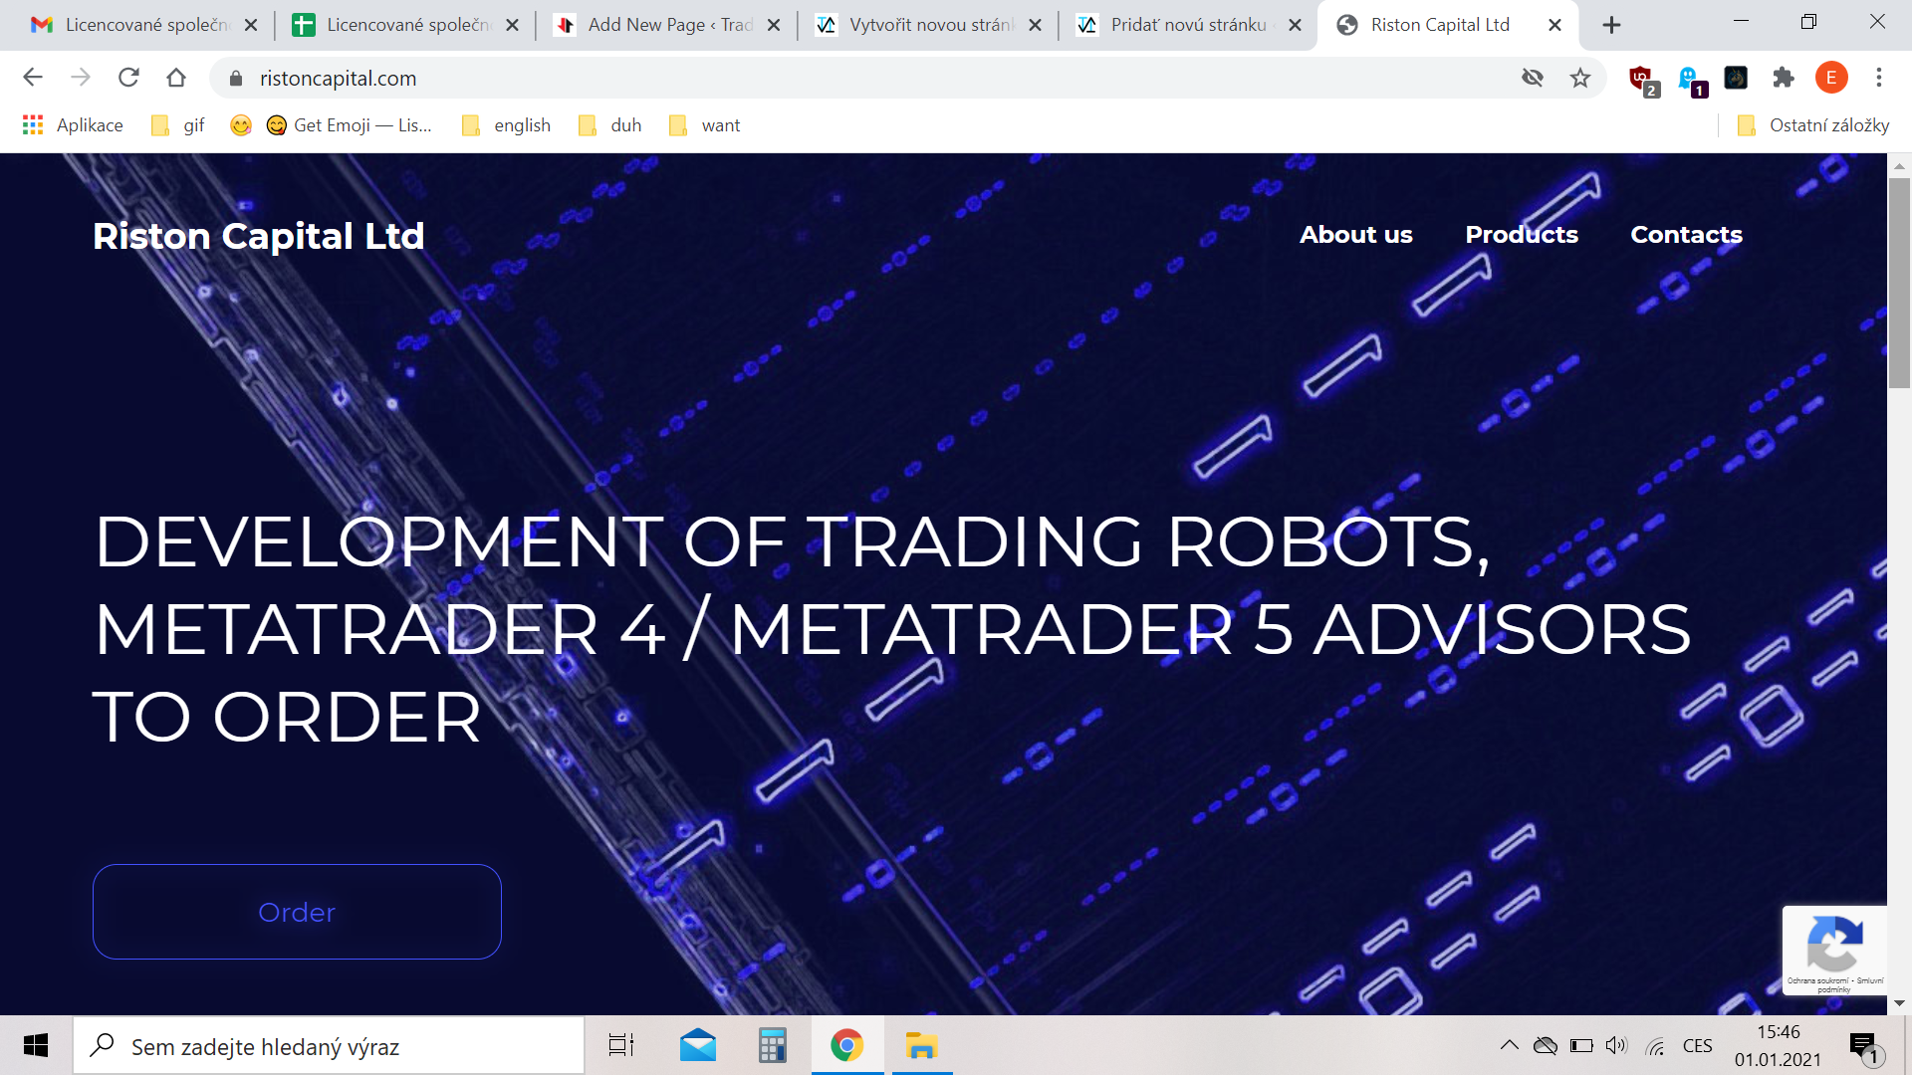Image resolution: width=1912 pixels, height=1075 pixels.
Task: Toggle third-party cookie blocking eye icon
Action: 1533,78
